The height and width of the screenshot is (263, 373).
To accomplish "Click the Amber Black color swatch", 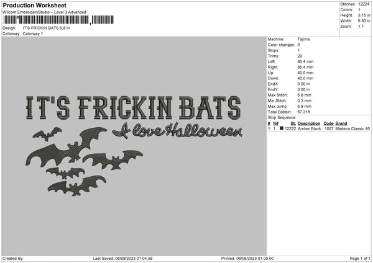I will (x=282, y=129).
